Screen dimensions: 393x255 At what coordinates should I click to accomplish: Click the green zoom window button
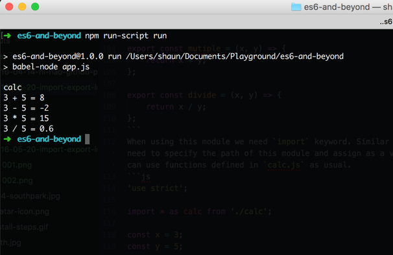click(x=35, y=6)
